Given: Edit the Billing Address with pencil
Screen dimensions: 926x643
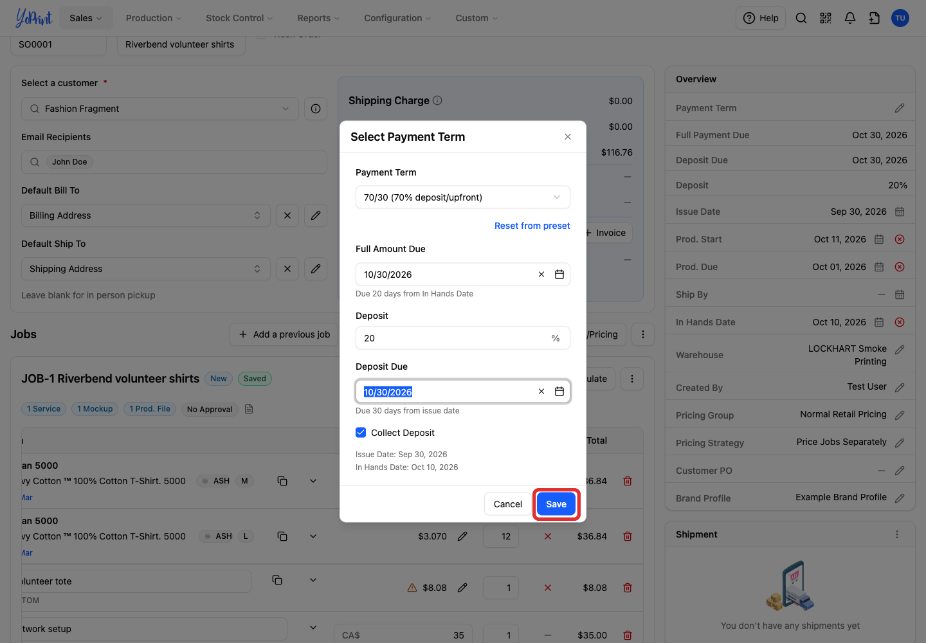Looking at the screenshot, I should (316, 215).
